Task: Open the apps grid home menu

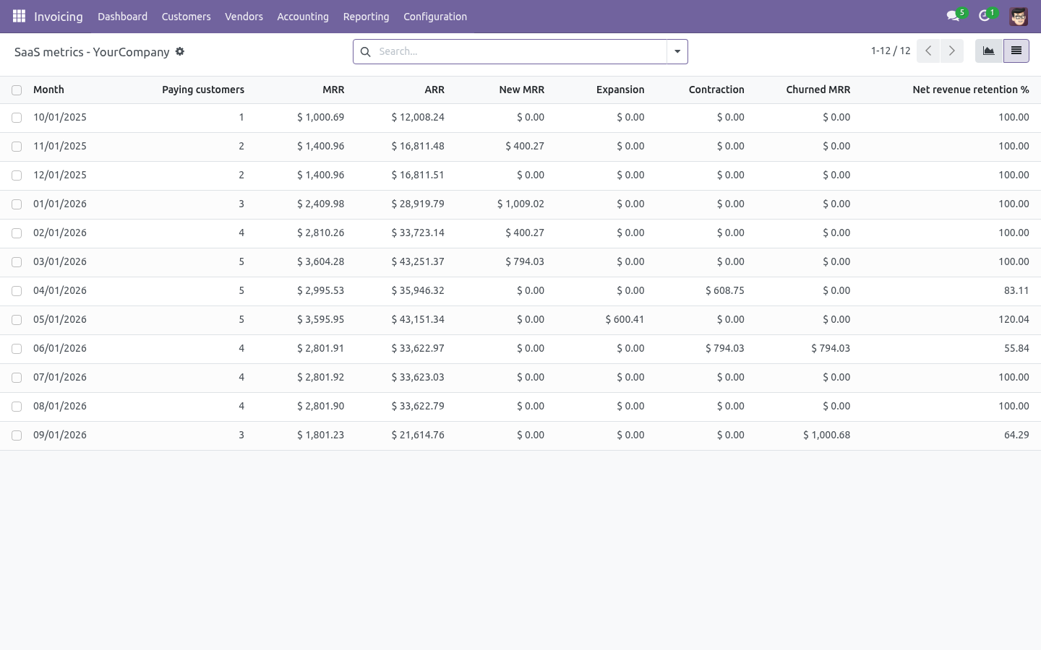Action: click(x=20, y=16)
